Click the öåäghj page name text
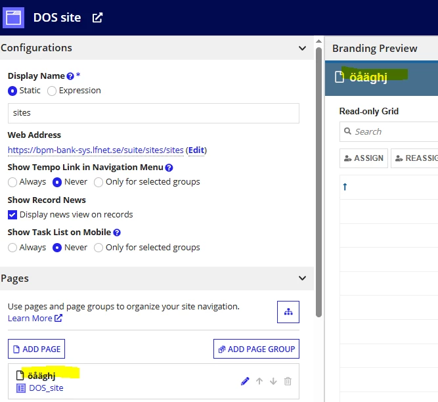This screenshot has height=402, width=438. pyautogui.click(x=41, y=376)
